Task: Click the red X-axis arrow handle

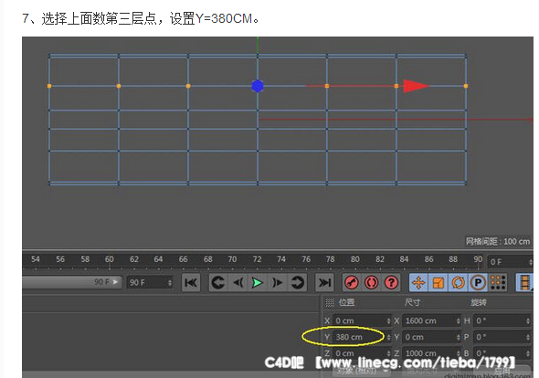Action: [x=416, y=86]
